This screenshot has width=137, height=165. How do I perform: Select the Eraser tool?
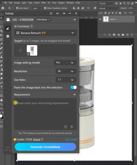[1, 65]
